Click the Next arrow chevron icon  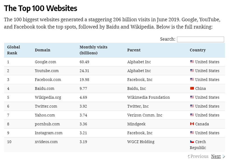[x=223, y=156]
